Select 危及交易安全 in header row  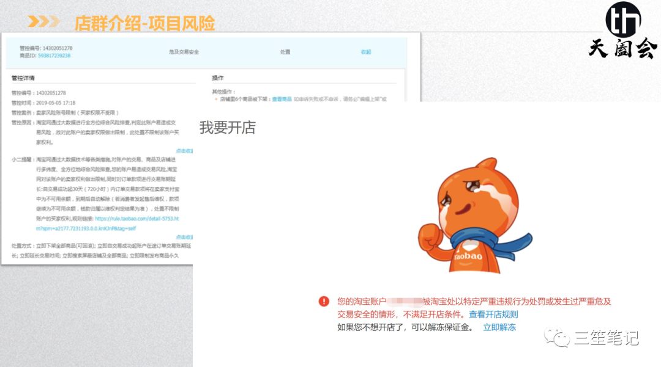(x=184, y=52)
